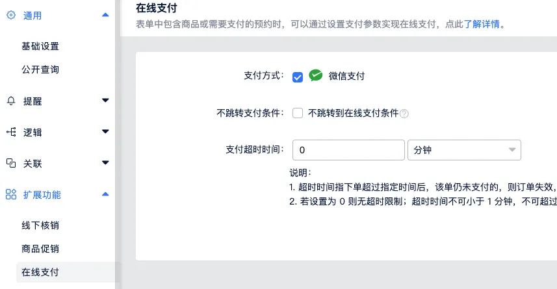The image size is (557, 289).
Task: Click the bell icon beside 提醒
Action: (x=10, y=101)
